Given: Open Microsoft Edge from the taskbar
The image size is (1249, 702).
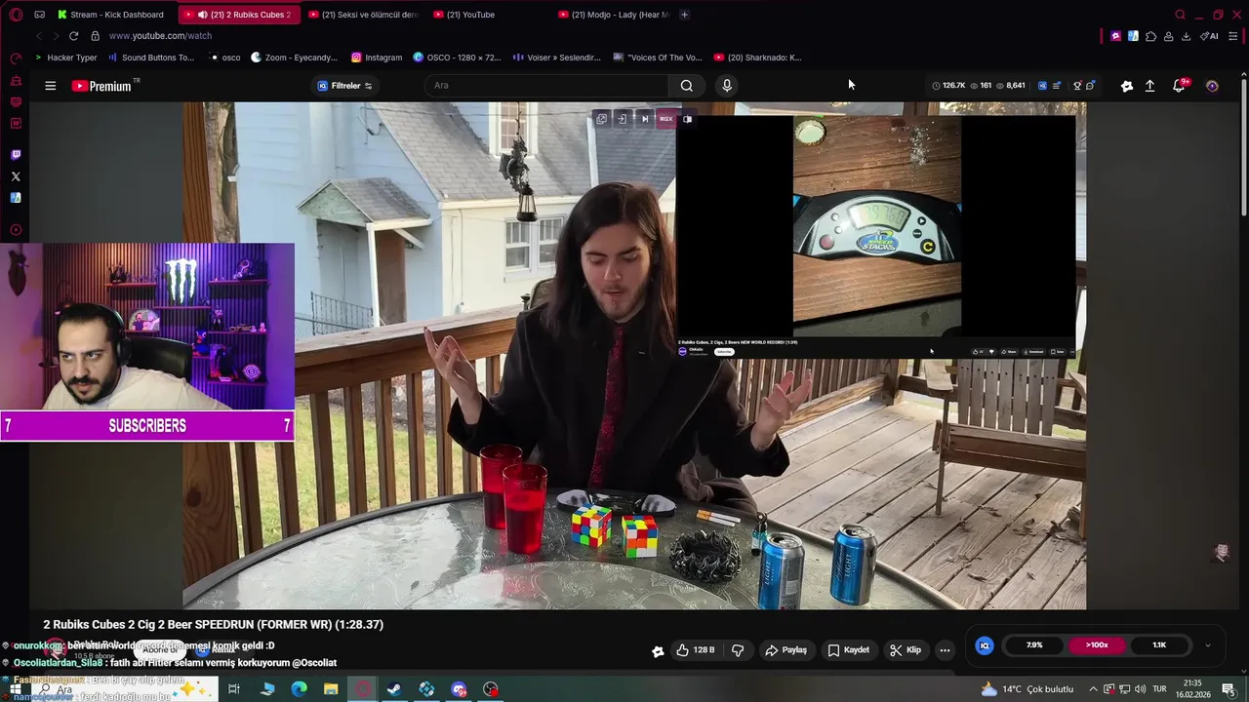Looking at the screenshot, I should 299,689.
